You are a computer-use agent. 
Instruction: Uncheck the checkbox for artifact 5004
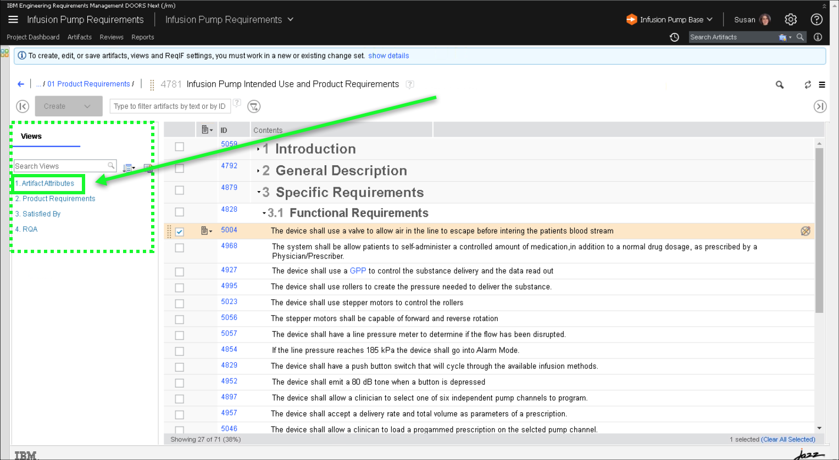point(179,232)
